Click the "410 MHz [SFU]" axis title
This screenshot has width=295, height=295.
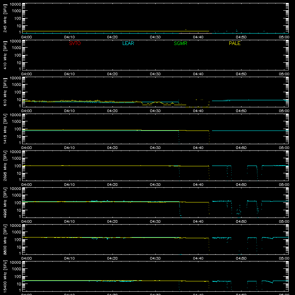5,55
